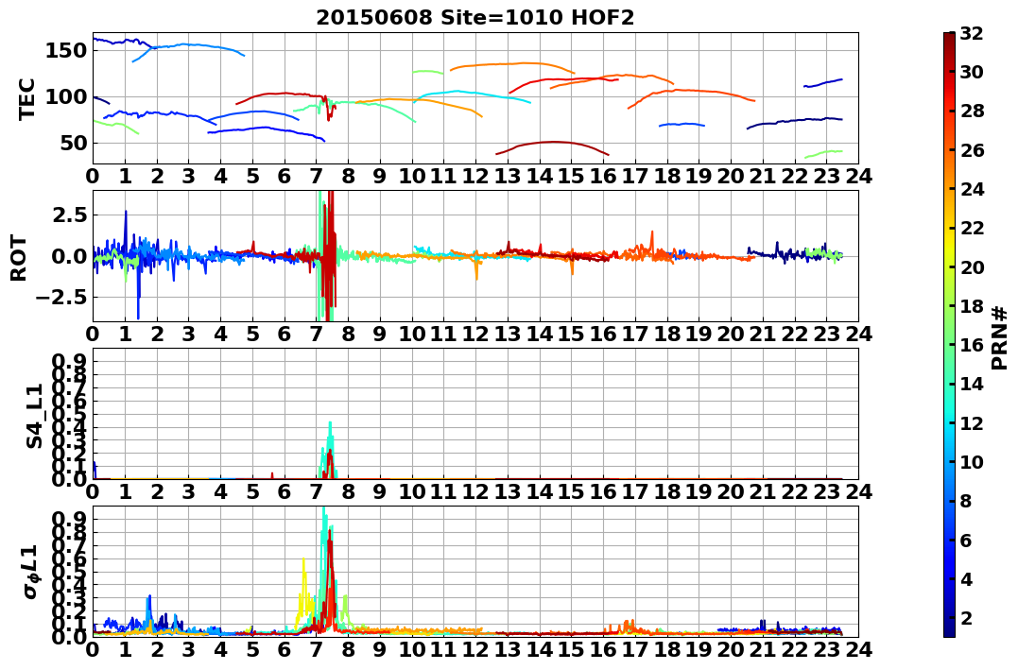Viewport: 1018px width, 670px height.
Task: Click the PRN# colorbar label
Action: pos(1000,337)
